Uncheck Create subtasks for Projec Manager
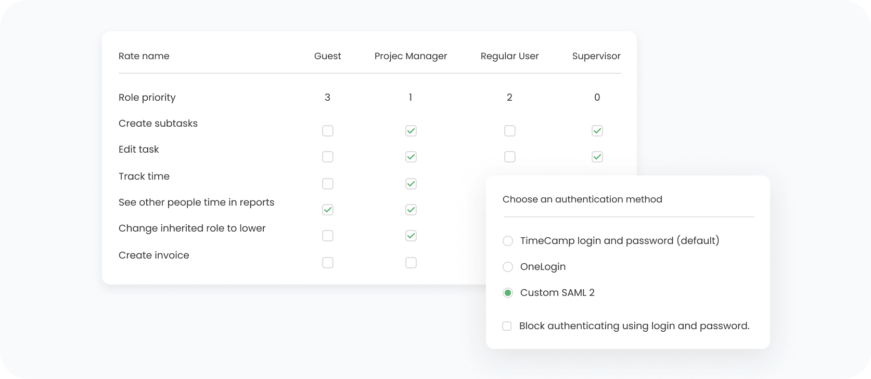The height and width of the screenshot is (379, 871). (411, 131)
